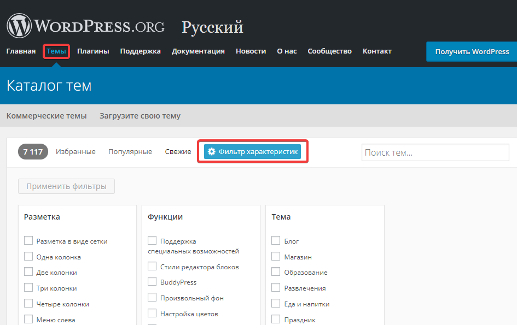Enable Поддержка специальных возможностей filter
Image resolution: width=517 pixels, height=325 pixels.
pos(152,240)
